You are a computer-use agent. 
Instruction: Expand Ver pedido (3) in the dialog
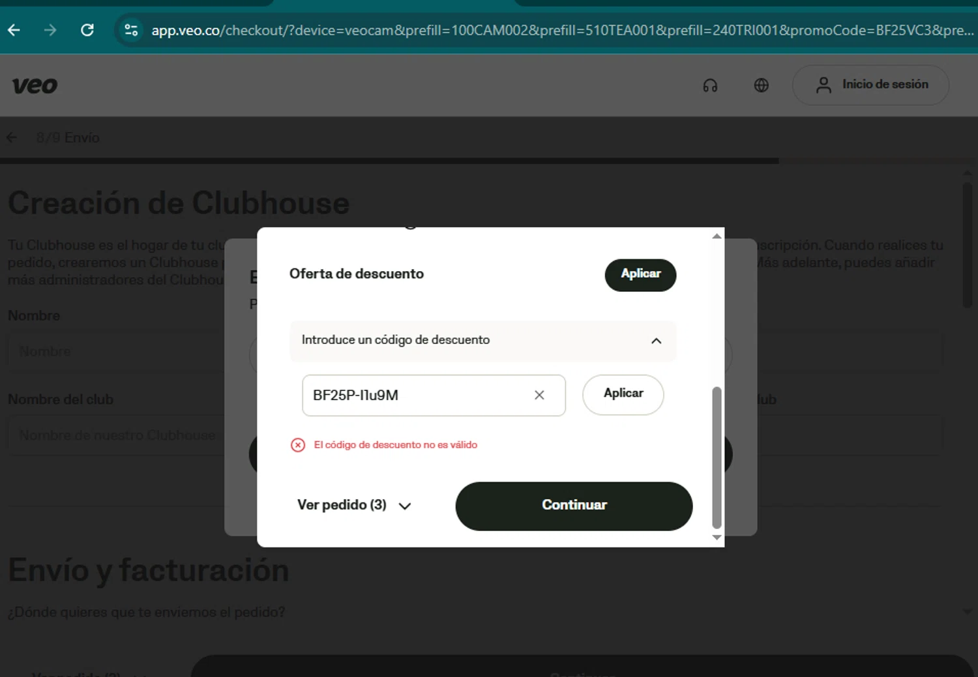pos(354,505)
